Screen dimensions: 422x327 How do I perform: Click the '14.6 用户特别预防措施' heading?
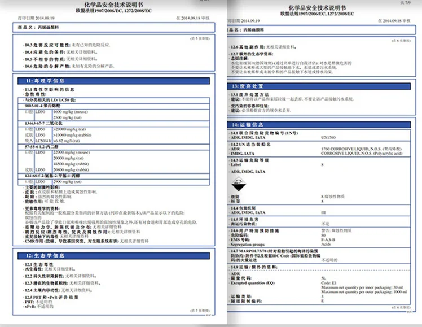(255, 231)
